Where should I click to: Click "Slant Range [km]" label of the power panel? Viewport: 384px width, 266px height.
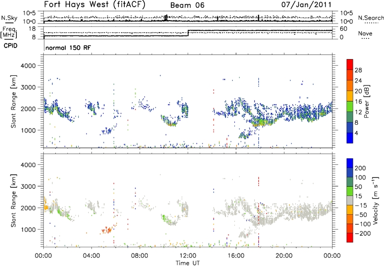[13, 101]
